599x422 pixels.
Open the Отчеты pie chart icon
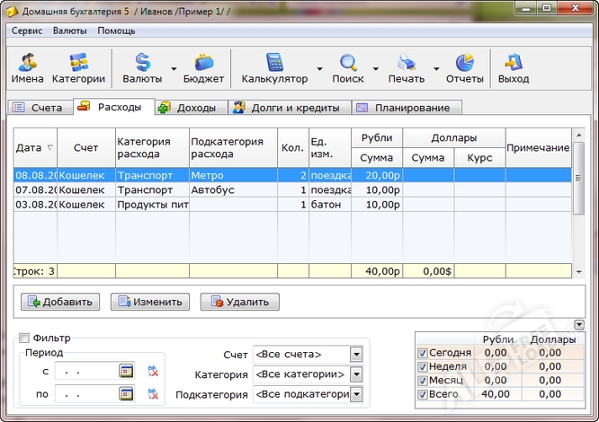[464, 68]
